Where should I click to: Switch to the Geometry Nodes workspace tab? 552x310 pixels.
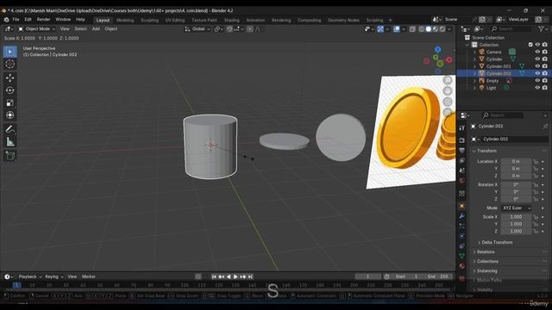[343, 20]
